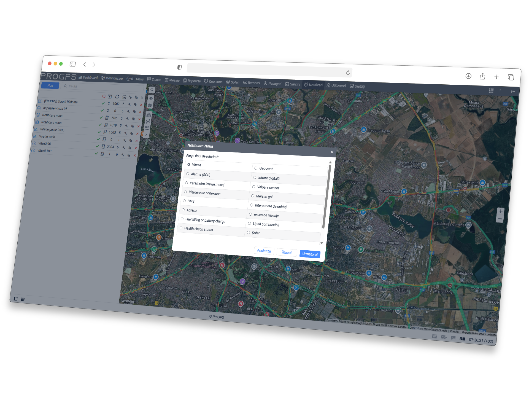This screenshot has width=529, height=397.
Task: Click the Următorul button
Action: coord(310,254)
